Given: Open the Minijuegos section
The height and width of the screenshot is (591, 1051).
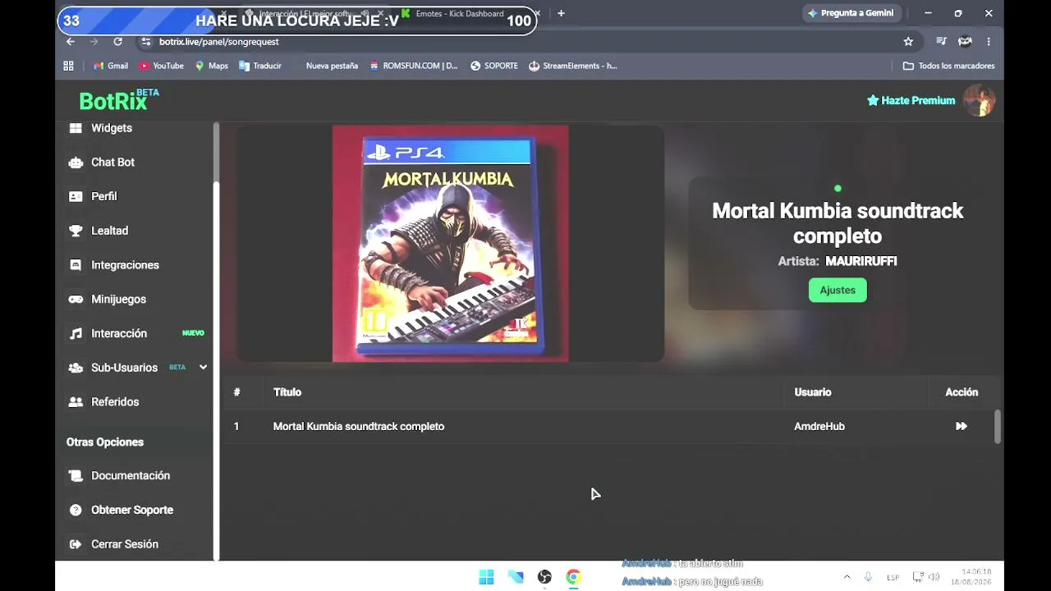Looking at the screenshot, I should [118, 300].
